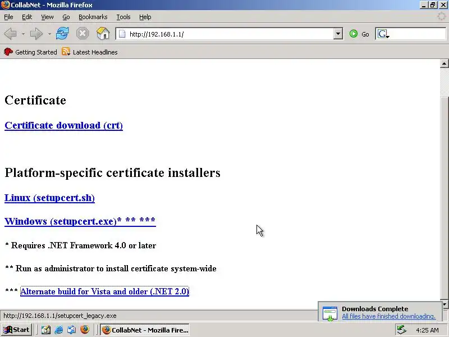Click the vertical scrollbar thumb
Screen dimensions: 449x337
pos(444,198)
